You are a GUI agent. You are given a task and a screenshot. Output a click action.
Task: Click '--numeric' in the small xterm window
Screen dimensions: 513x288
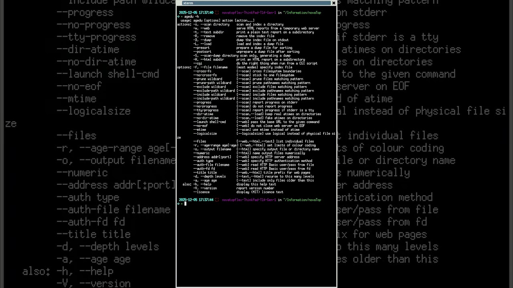201,153
